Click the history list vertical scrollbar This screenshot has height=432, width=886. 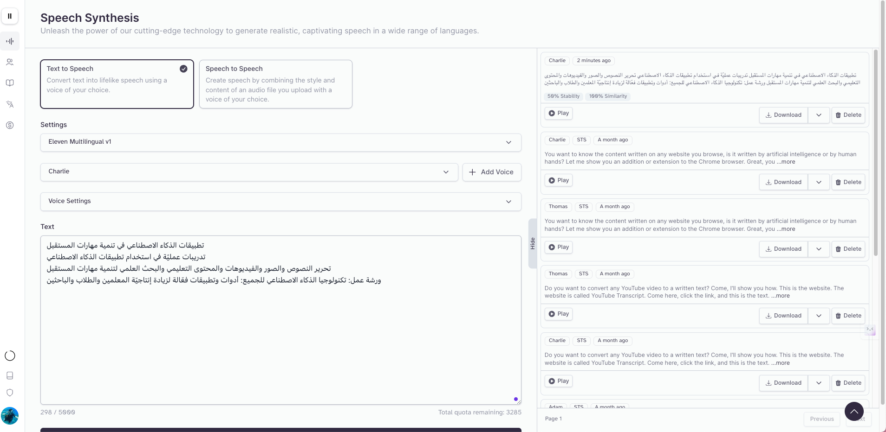tap(876, 153)
